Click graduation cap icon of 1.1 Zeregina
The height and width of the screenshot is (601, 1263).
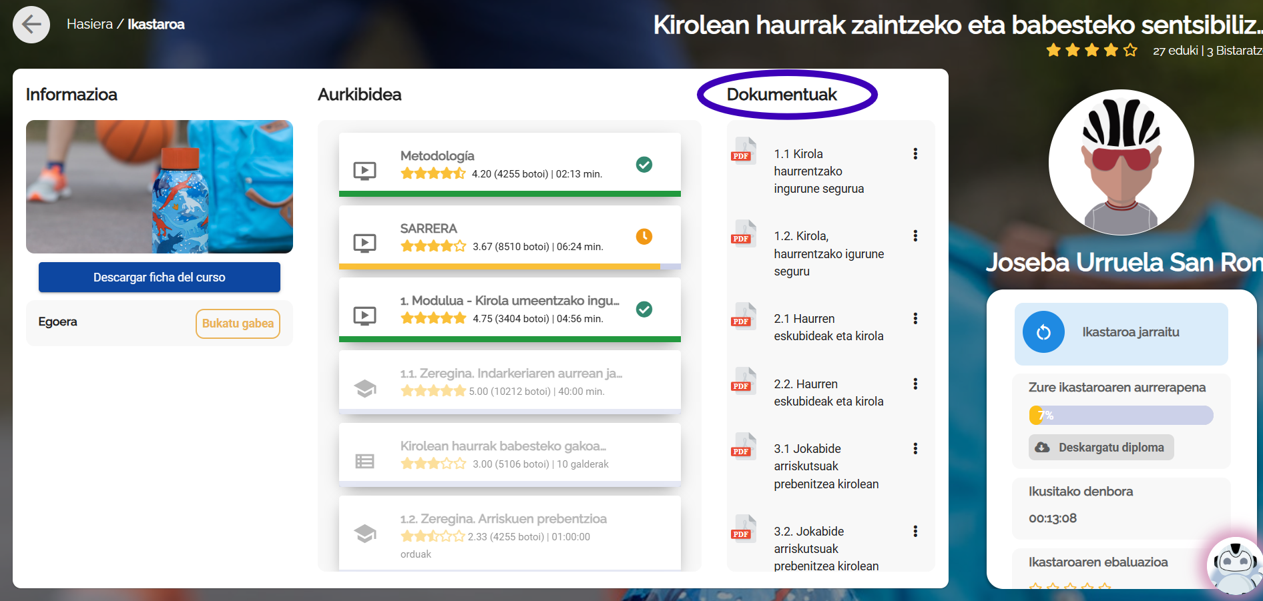[x=364, y=388]
